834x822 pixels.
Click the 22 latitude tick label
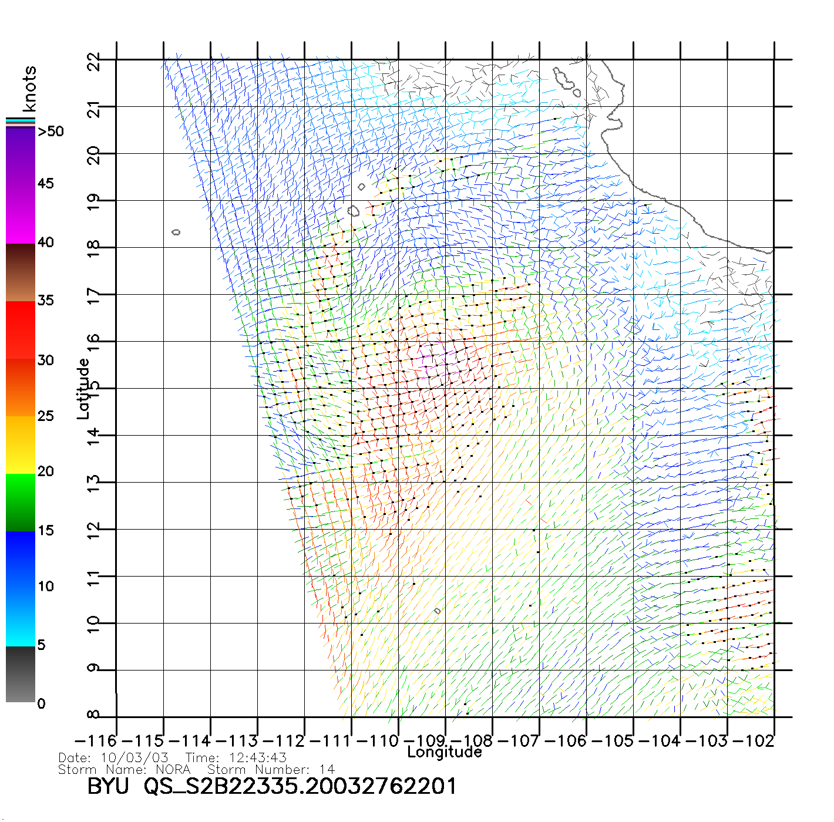(94, 62)
